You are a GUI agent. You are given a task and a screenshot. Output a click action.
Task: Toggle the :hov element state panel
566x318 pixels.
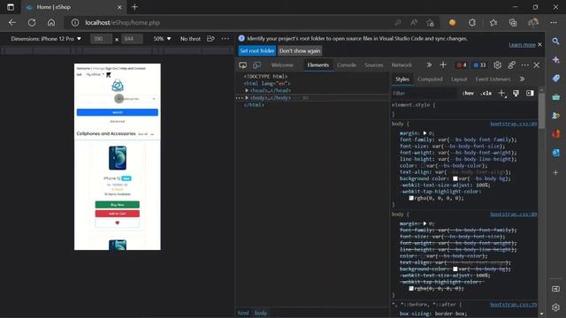tap(468, 94)
